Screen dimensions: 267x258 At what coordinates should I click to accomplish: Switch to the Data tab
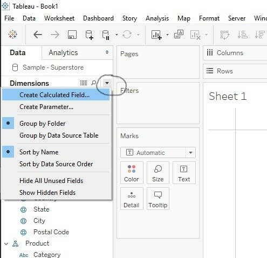pyautogui.click(x=18, y=52)
